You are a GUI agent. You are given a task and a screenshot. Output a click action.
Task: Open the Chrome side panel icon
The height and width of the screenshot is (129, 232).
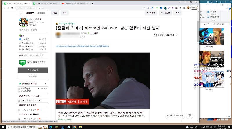(184, 8)
